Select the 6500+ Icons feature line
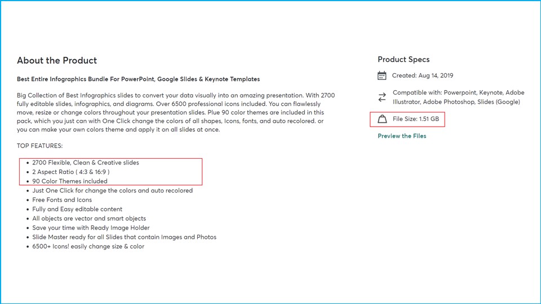Viewport: 541px width, 304px height. coord(88,247)
